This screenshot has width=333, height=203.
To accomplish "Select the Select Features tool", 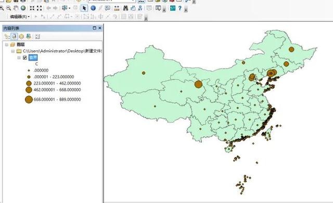I will pos(65,8).
